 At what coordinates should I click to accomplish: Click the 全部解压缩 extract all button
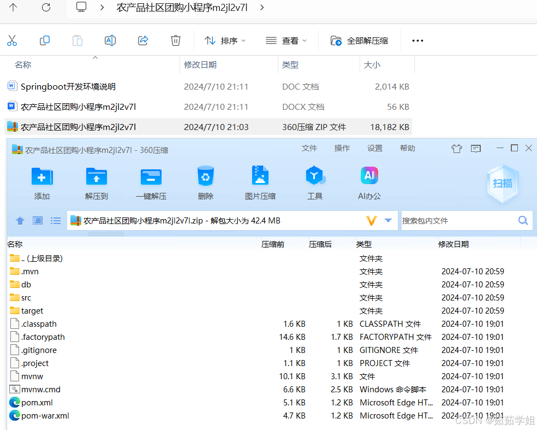tap(359, 41)
